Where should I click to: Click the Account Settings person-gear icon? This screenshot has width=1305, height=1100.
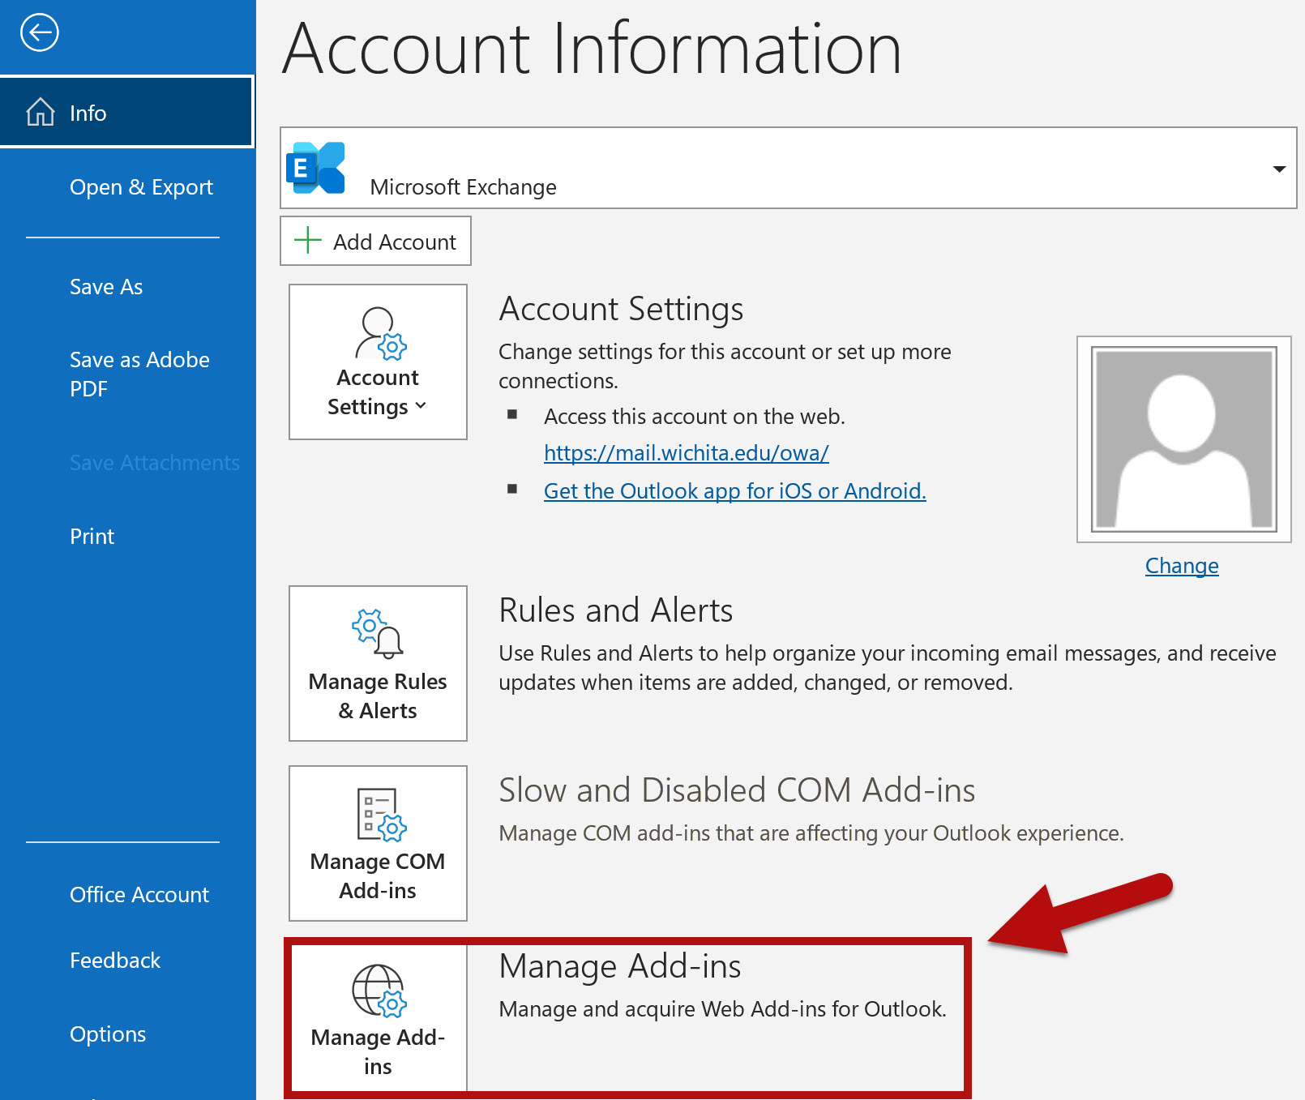pos(380,333)
